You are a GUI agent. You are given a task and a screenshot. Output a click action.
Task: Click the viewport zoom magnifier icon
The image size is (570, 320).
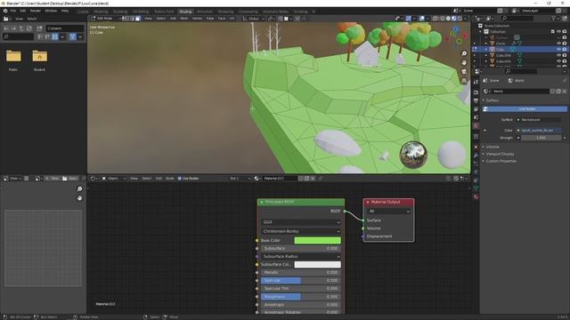(464, 53)
